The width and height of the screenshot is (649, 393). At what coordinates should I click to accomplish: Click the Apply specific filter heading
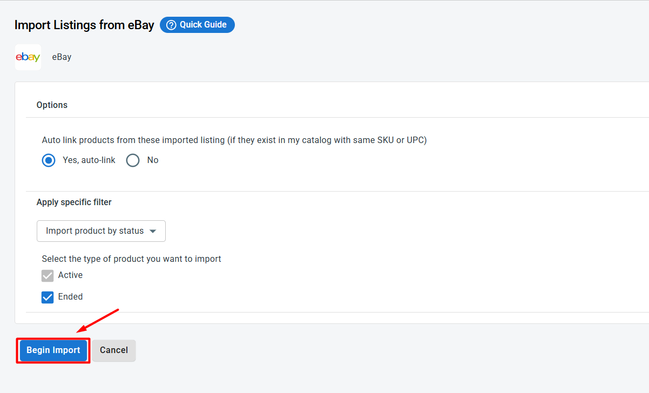[x=74, y=202]
